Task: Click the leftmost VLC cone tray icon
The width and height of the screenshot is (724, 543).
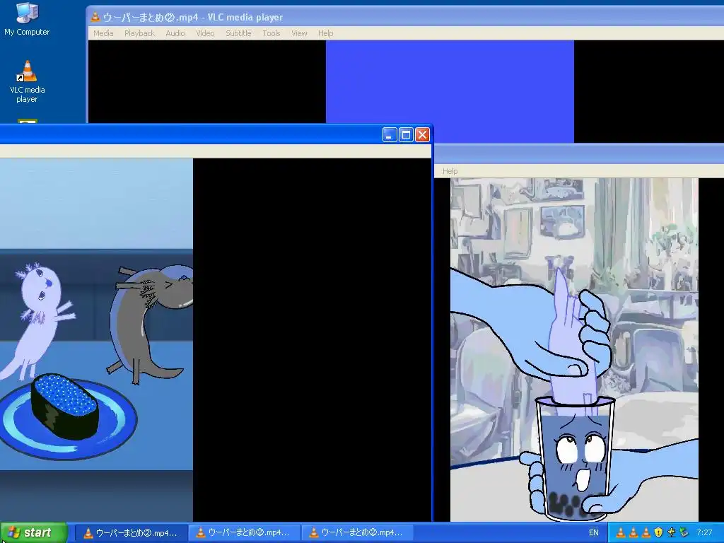Action: tap(621, 533)
